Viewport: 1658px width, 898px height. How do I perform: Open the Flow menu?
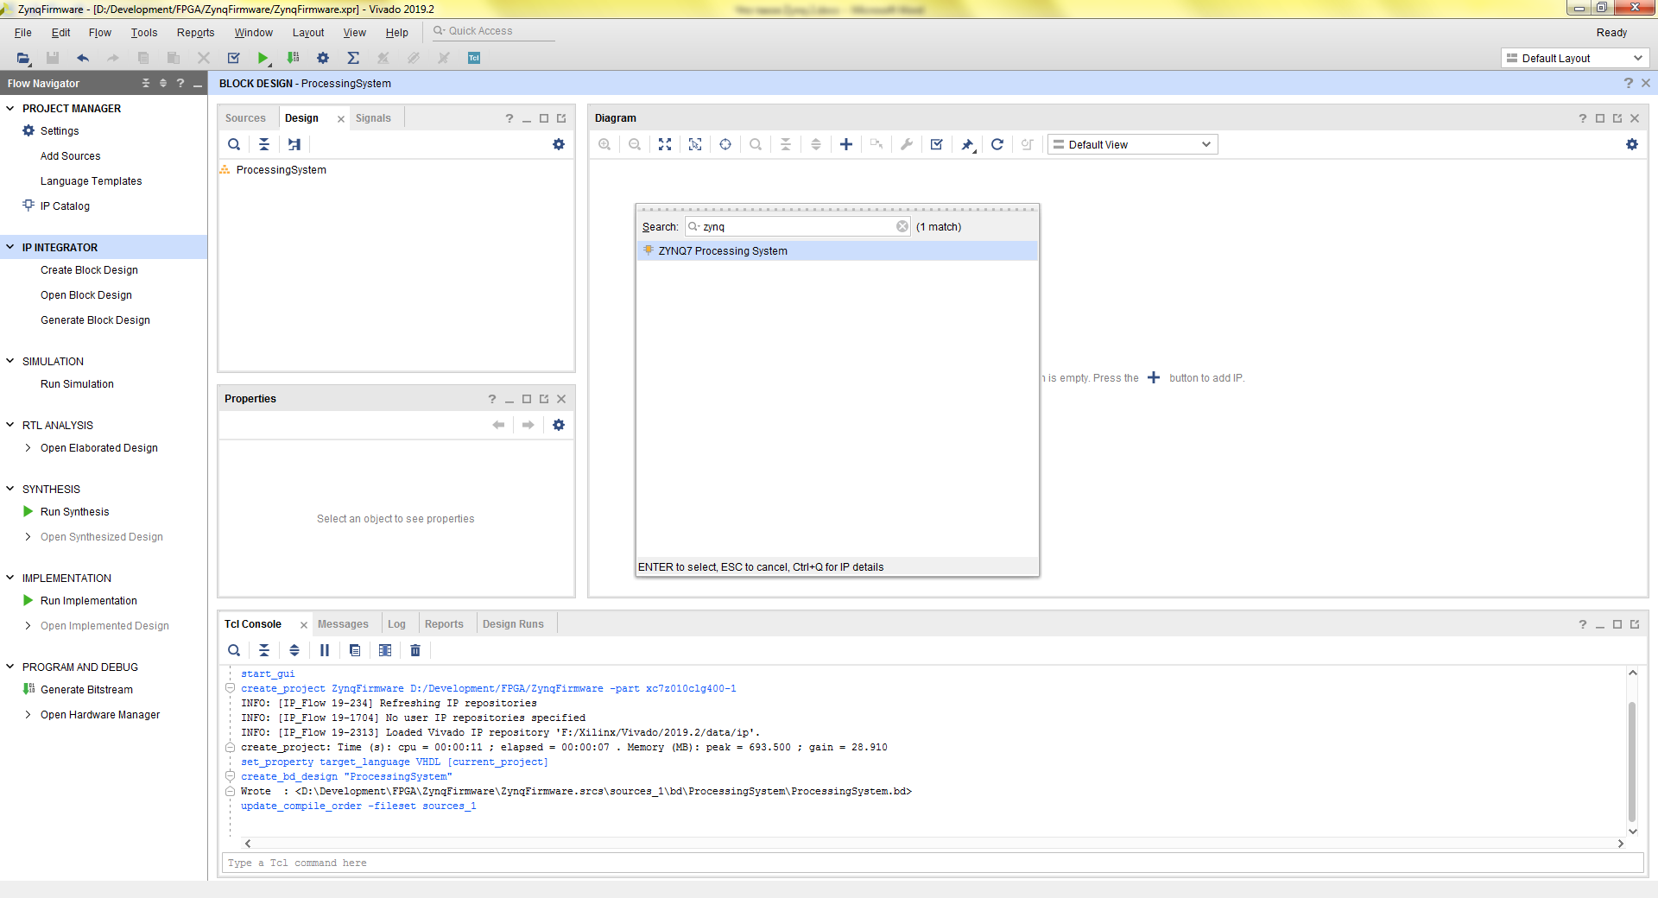tap(100, 33)
